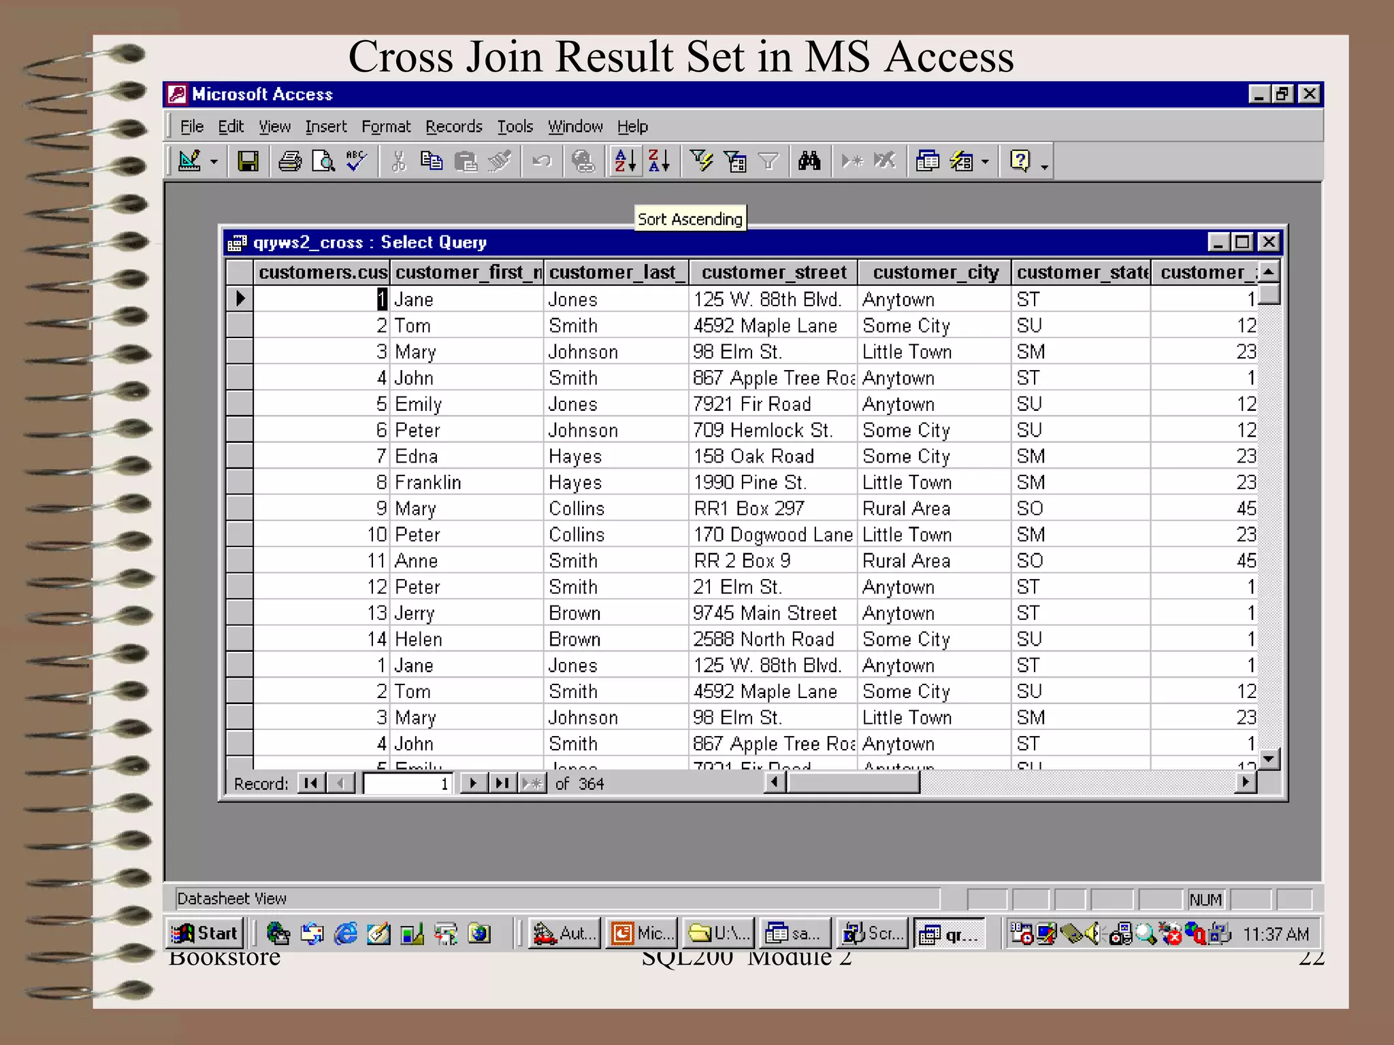Go to next record button

(x=473, y=783)
